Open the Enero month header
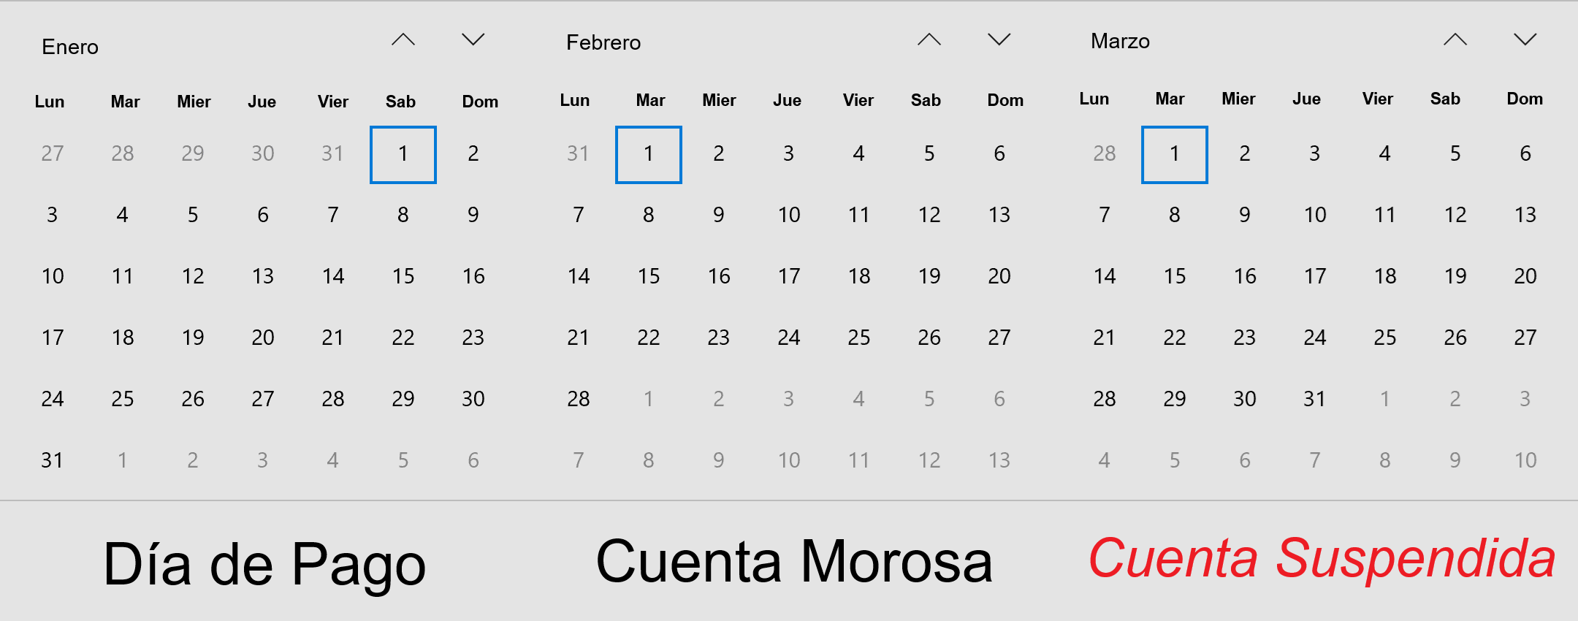 point(70,47)
